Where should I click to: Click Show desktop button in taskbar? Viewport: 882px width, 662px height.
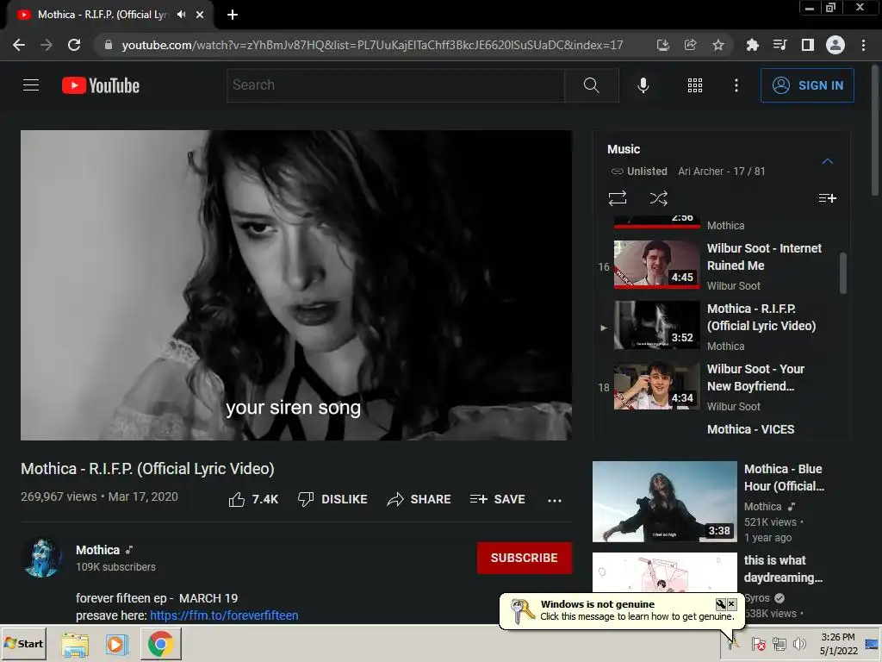pyautogui.click(x=873, y=644)
